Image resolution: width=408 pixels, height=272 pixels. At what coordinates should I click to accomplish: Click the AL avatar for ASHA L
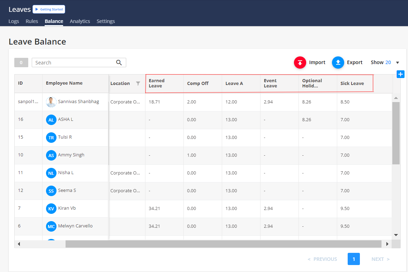click(51, 120)
